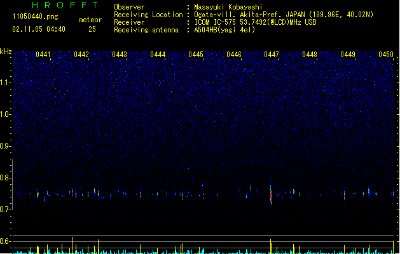This screenshot has width=400, height=254.
Task: Select the filename 11050440.png
Action: (x=35, y=17)
